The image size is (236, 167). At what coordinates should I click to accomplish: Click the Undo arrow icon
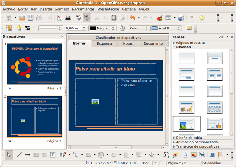click(x=132, y=18)
